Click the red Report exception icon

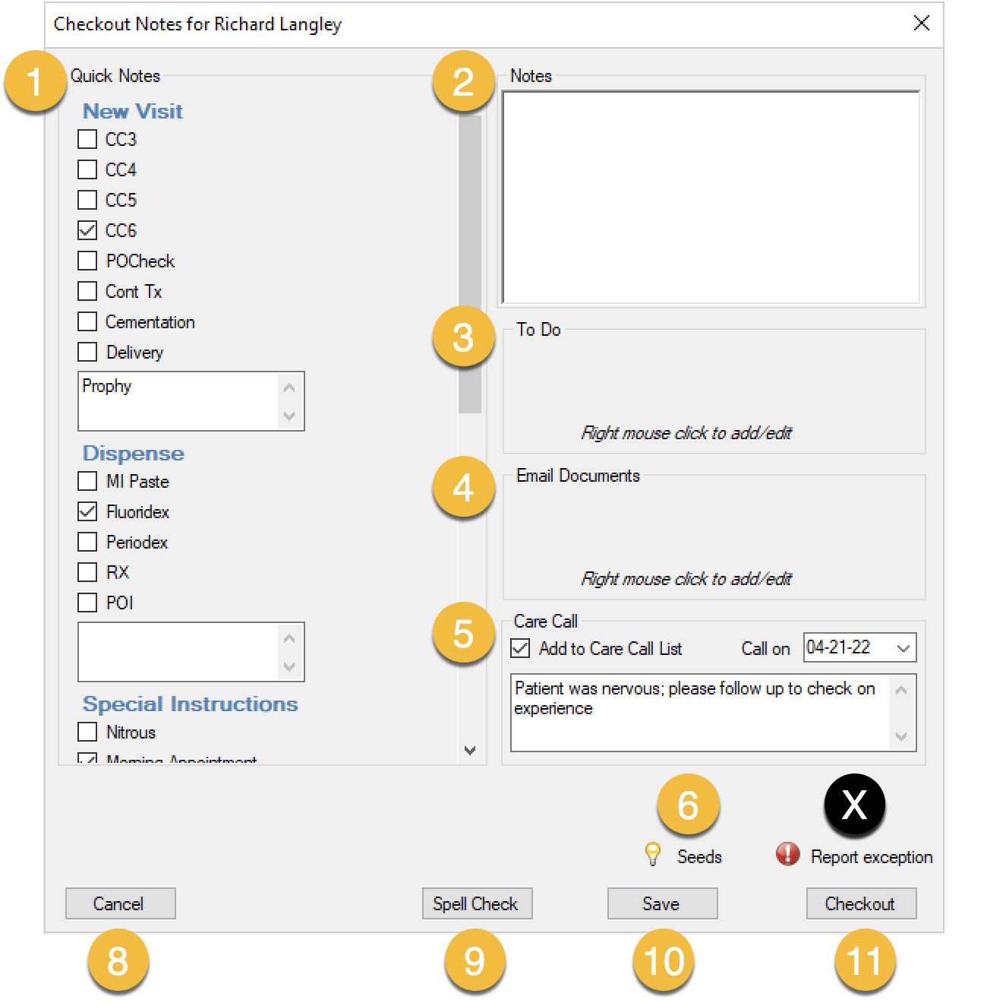788,854
